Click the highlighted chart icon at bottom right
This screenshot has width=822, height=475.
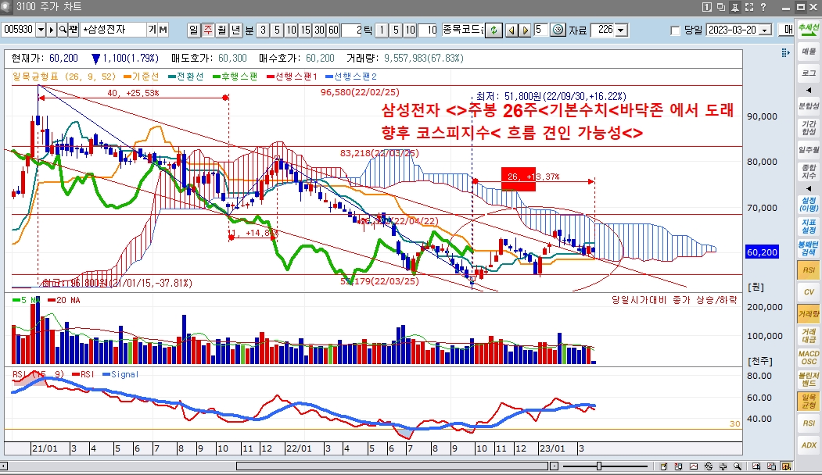click(786, 466)
